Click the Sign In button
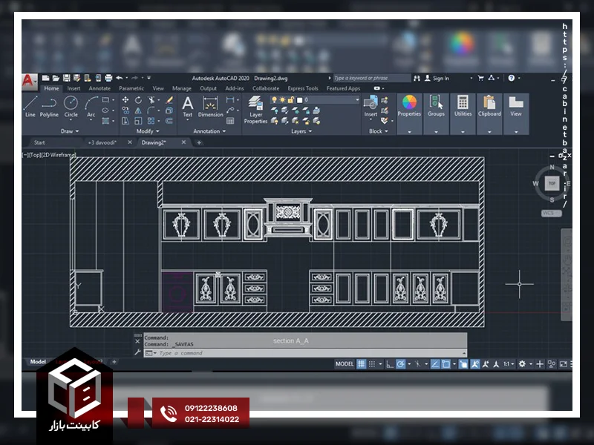 441,78
